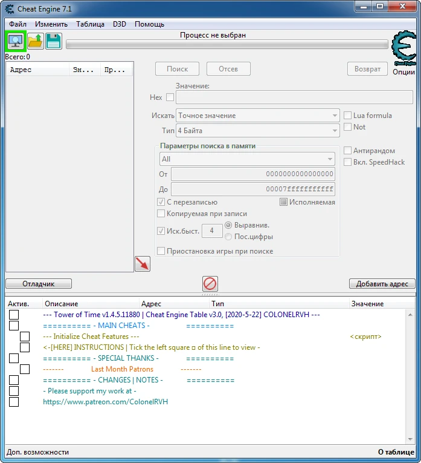Viewport: 421px width, 463px height.
Task: Toggle the Исполняемая checkbox
Action: 283,202
